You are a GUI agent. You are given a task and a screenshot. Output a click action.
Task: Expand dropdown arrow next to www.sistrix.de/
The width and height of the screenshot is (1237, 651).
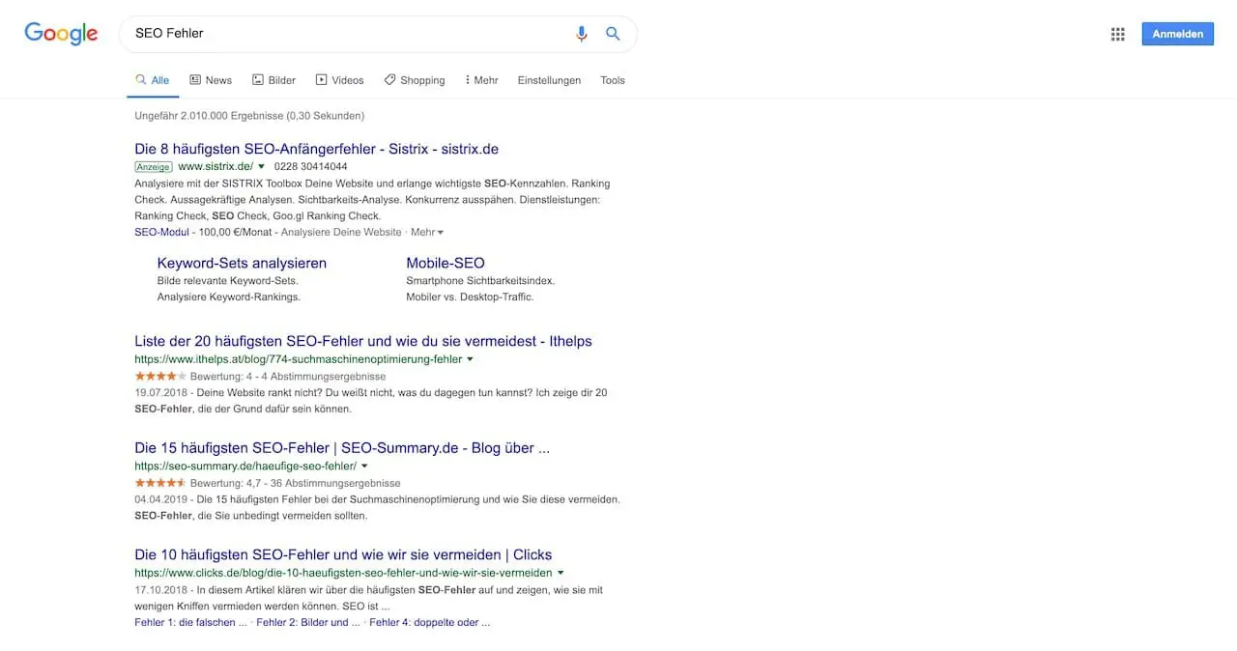(261, 166)
